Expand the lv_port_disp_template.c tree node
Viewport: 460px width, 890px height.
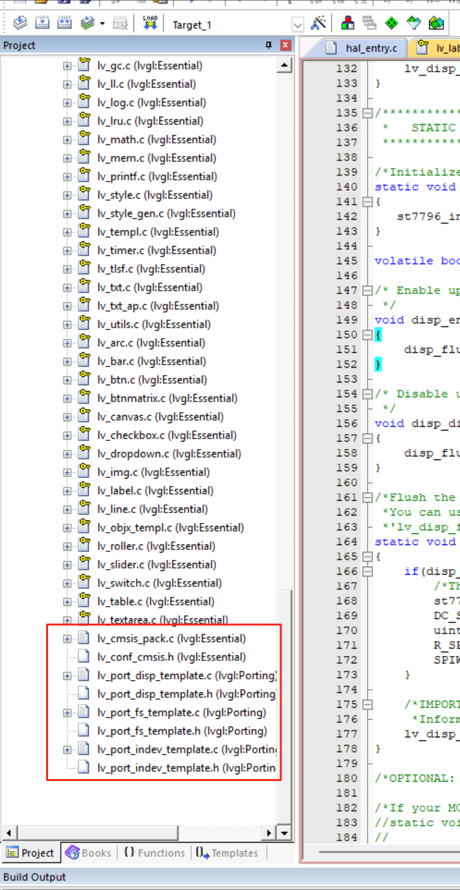(x=67, y=676)
